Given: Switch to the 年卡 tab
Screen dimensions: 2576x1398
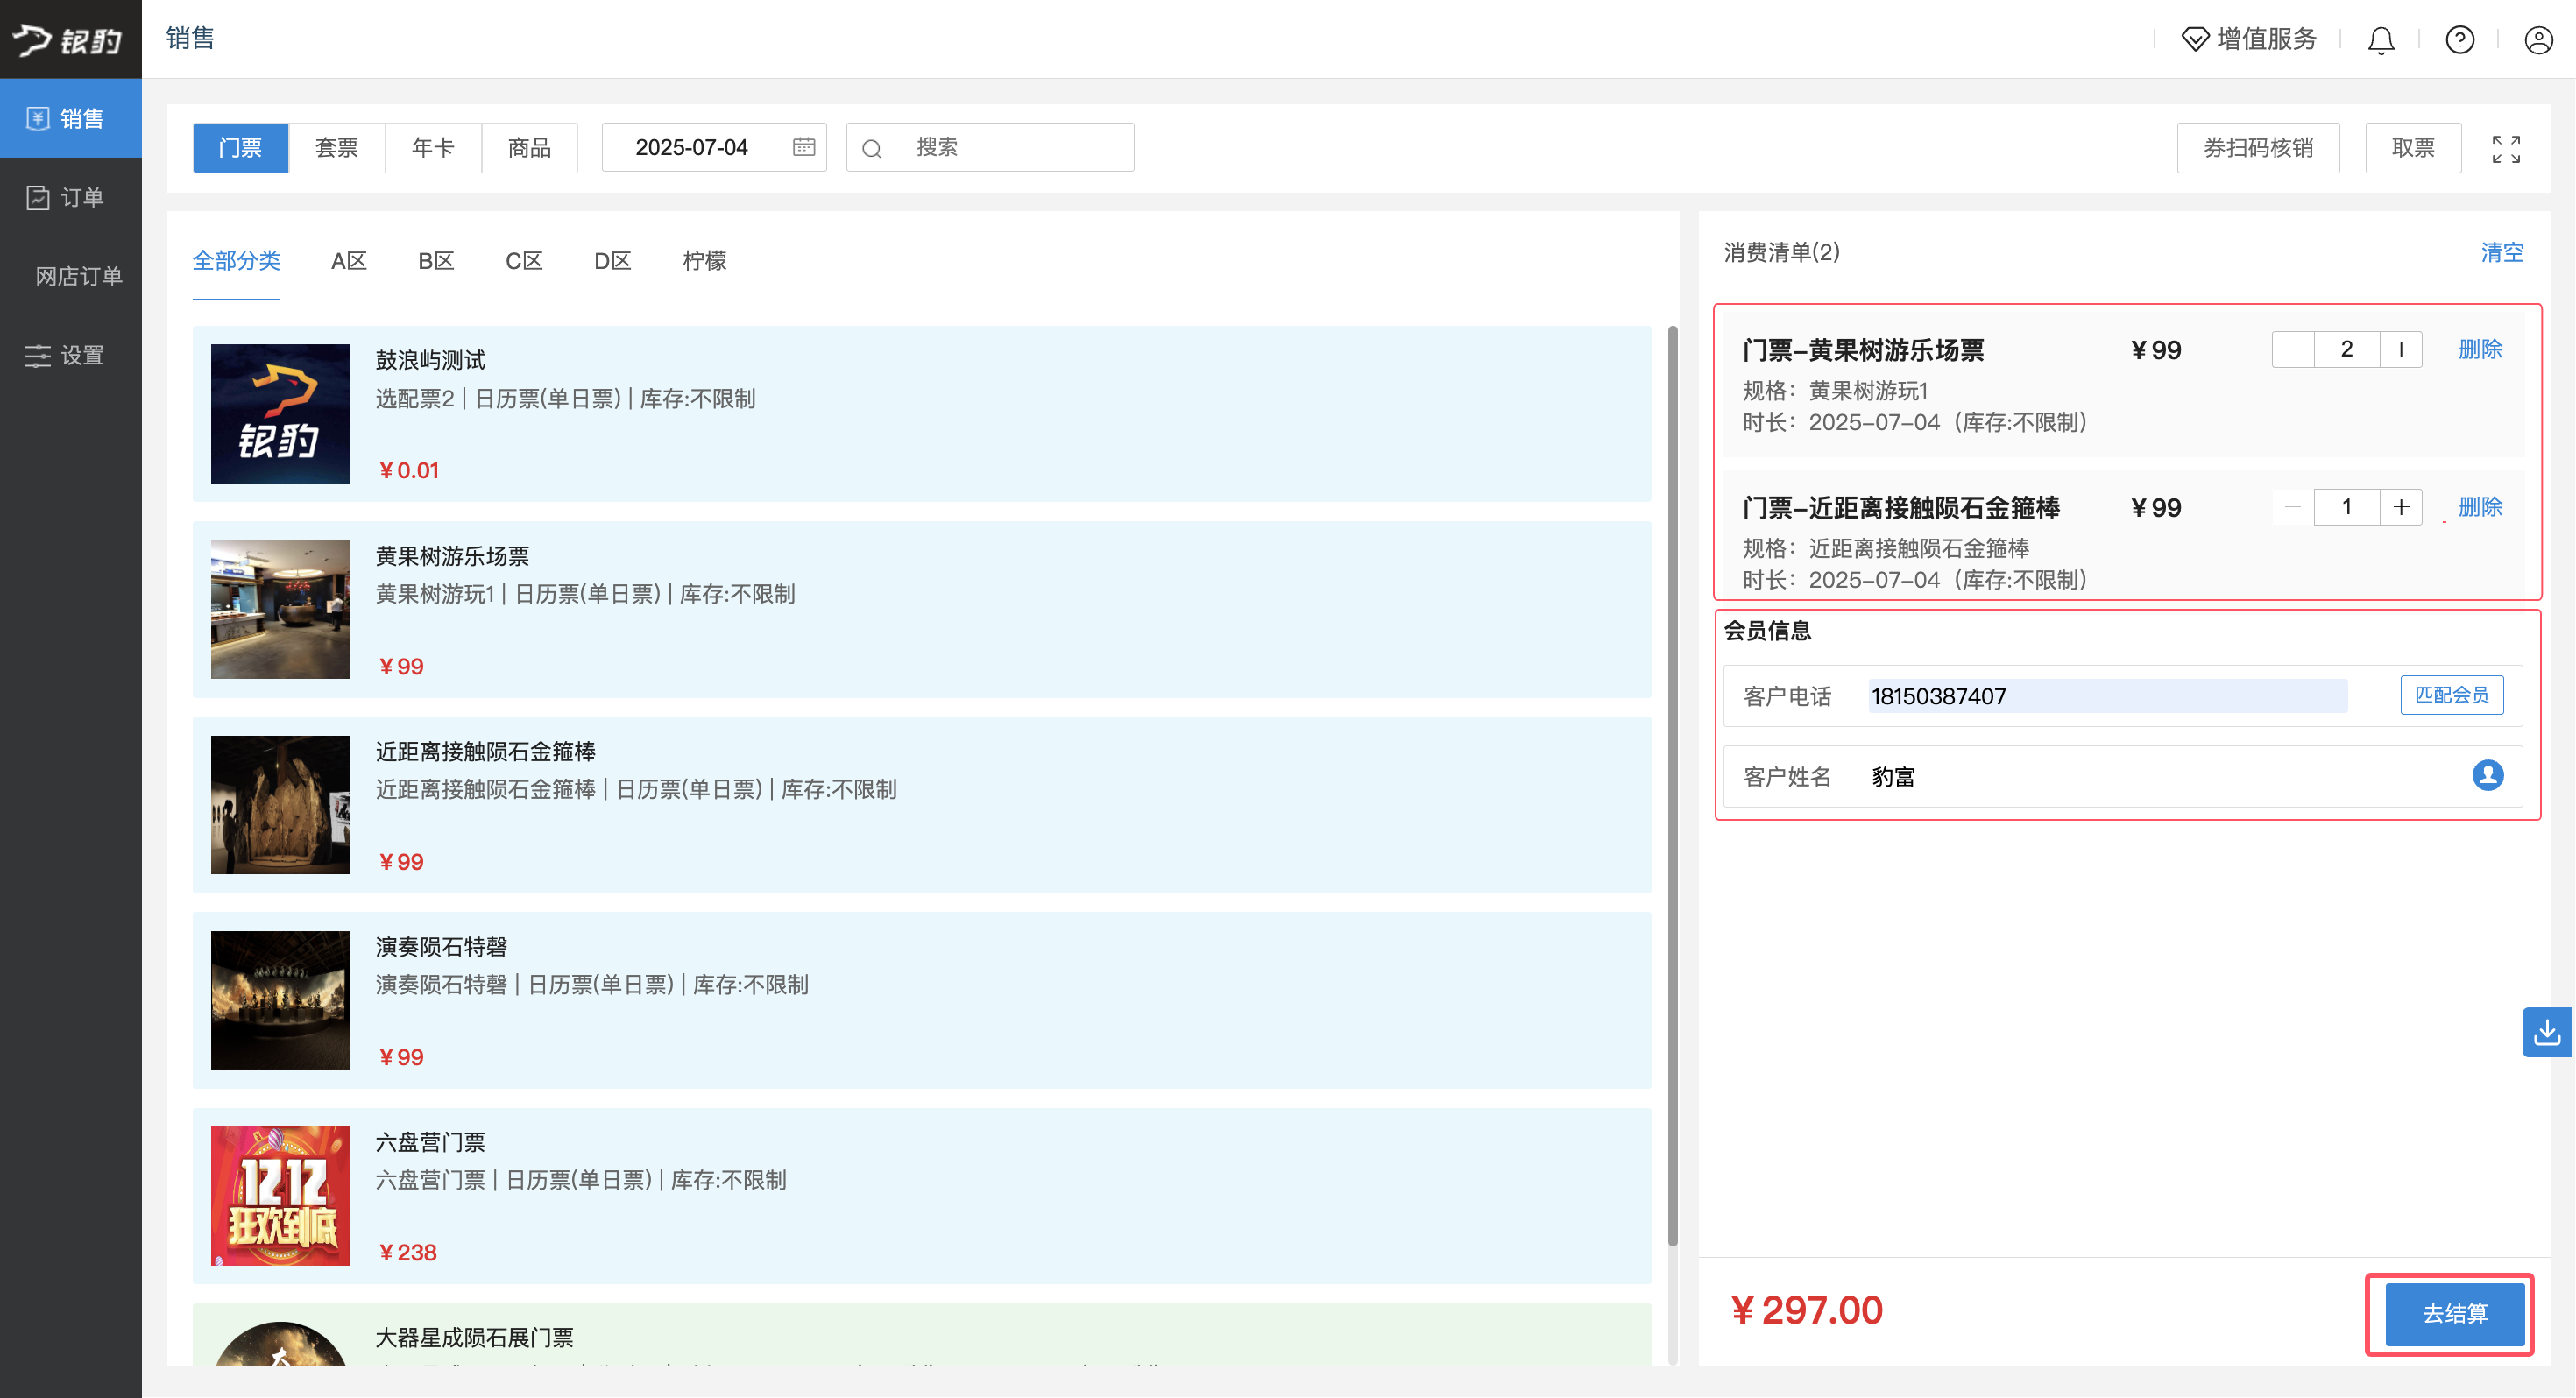Looking at the screenshot, I should point(433,148).
